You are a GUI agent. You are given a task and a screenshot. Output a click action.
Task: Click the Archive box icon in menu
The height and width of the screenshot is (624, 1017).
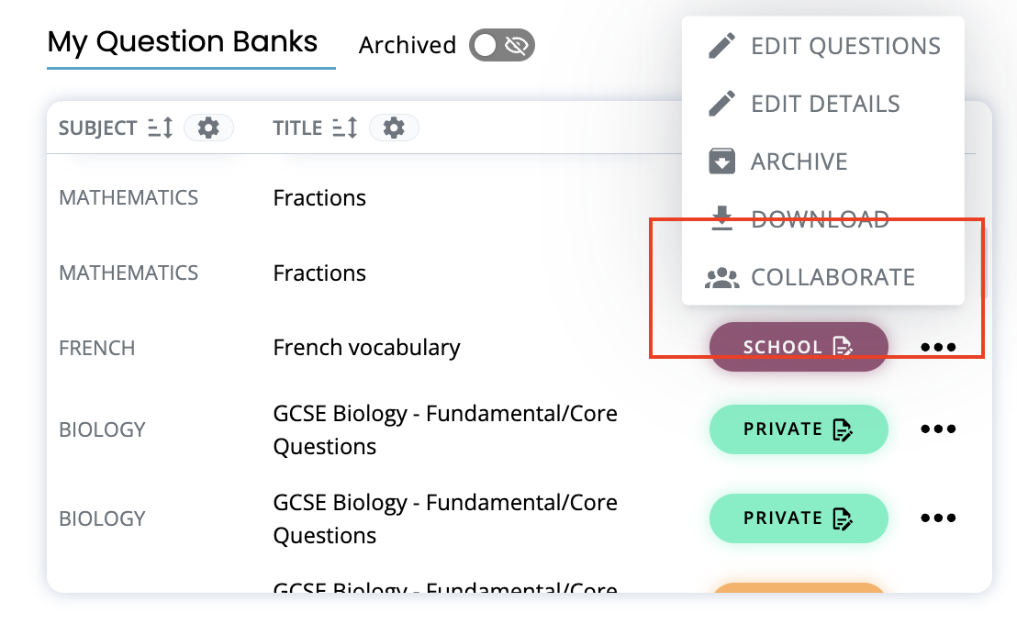pos(722,162)
